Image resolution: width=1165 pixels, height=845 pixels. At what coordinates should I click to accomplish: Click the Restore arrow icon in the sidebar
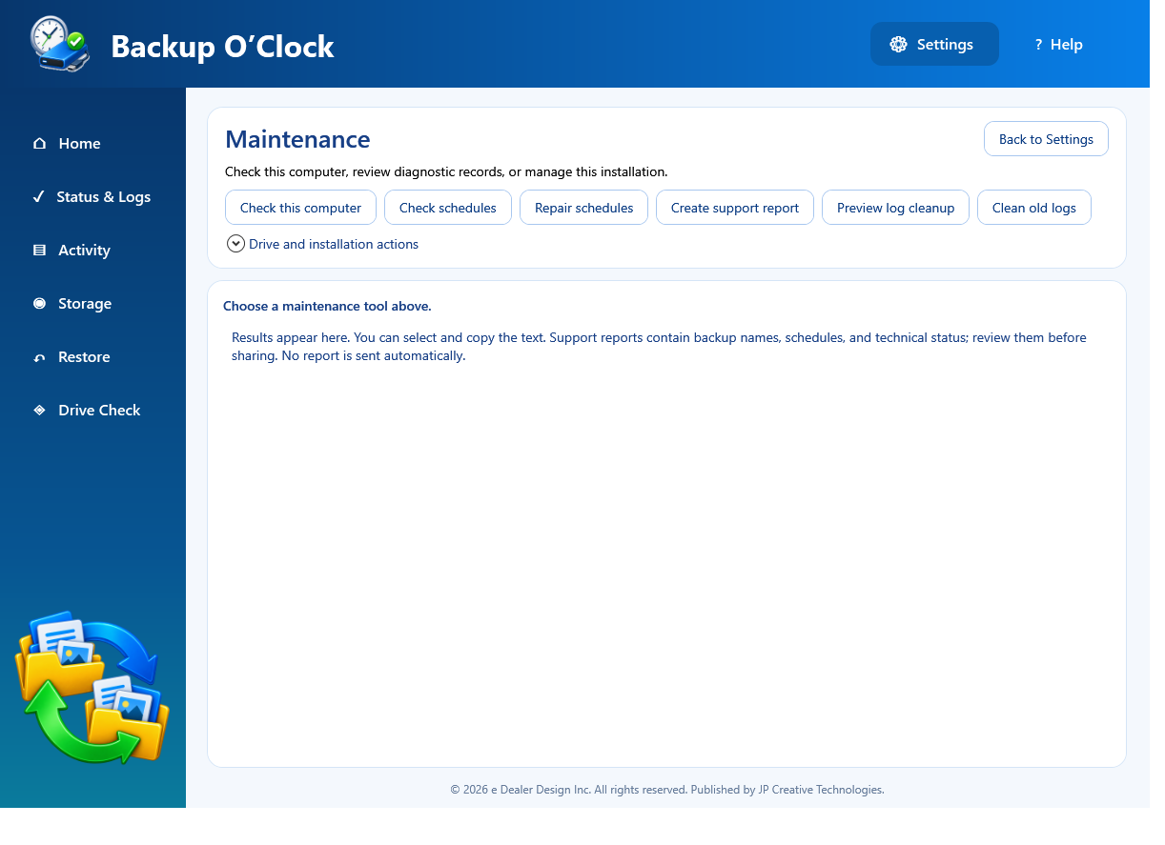click(x=39, y=357)
